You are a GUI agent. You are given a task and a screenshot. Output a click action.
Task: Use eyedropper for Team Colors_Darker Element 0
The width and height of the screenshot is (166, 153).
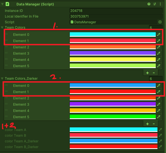[159, 85]
